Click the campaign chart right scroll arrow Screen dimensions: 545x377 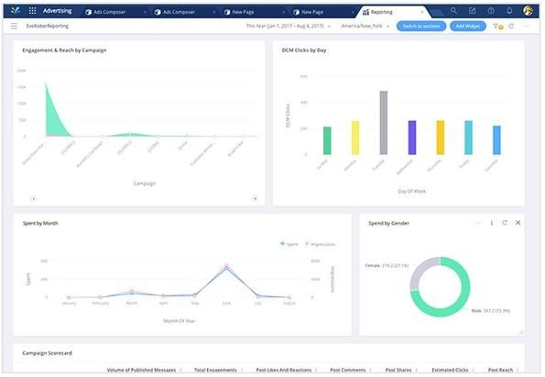(256, 198)
